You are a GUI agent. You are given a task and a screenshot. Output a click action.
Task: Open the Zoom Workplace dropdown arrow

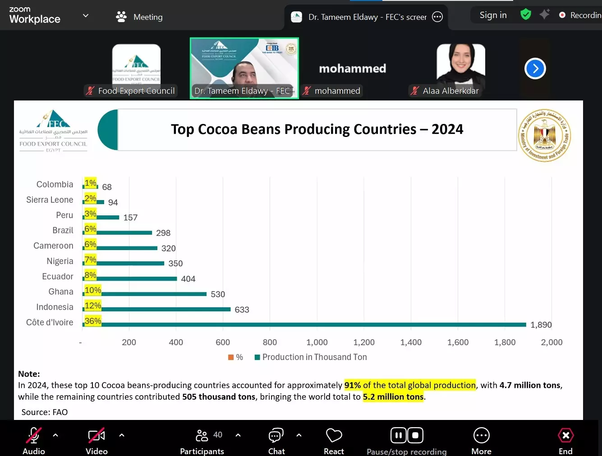point(86,16)
